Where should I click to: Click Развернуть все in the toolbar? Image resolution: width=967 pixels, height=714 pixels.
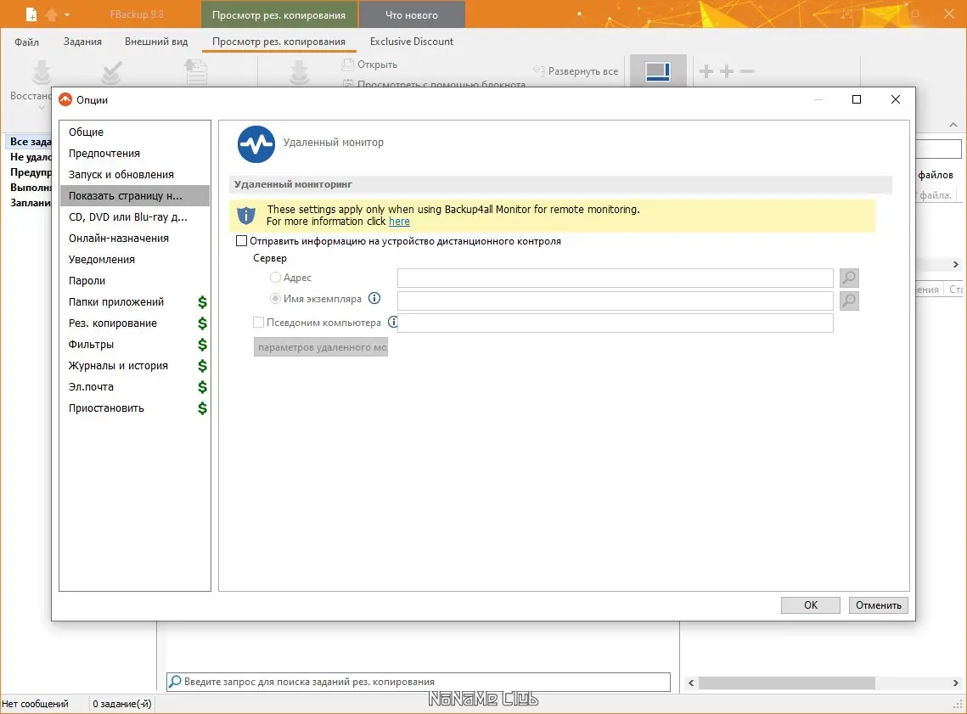(576, 71)
